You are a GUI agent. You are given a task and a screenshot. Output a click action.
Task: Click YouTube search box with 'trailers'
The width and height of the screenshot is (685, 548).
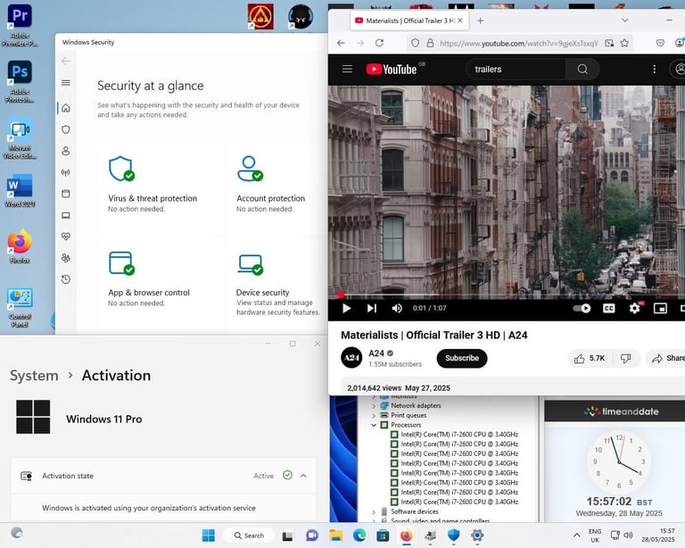pyautogui.click(x=516, y=69)
